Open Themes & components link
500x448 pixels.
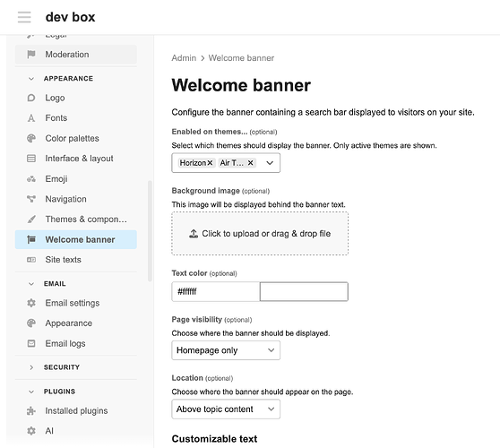[x=76, y=220]
